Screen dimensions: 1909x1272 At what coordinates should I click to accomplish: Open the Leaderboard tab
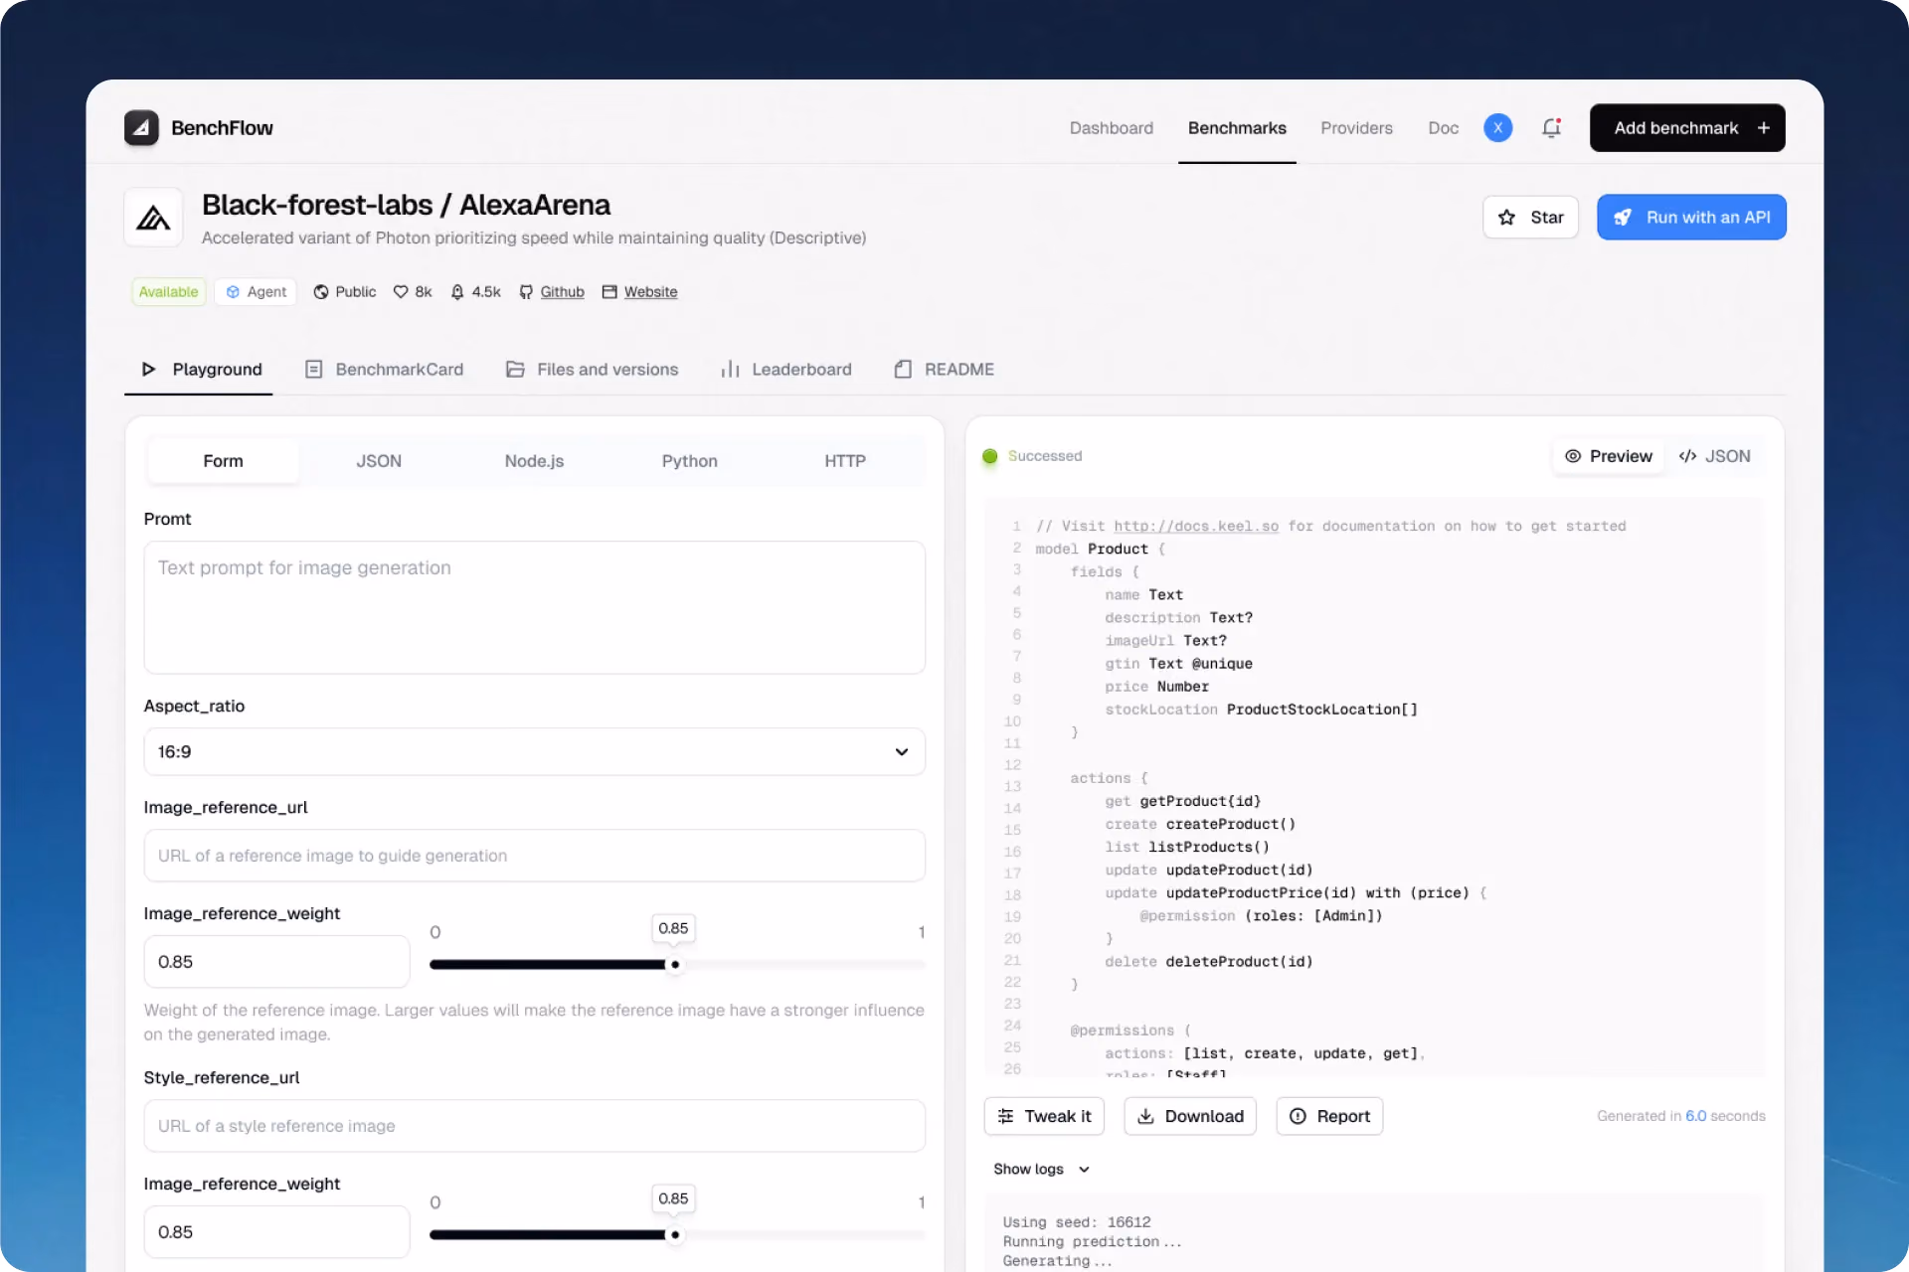(785, 369)
